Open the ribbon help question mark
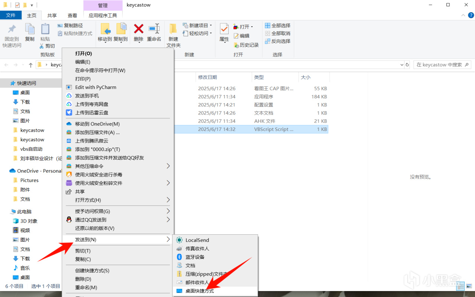 tap(470, 15)
